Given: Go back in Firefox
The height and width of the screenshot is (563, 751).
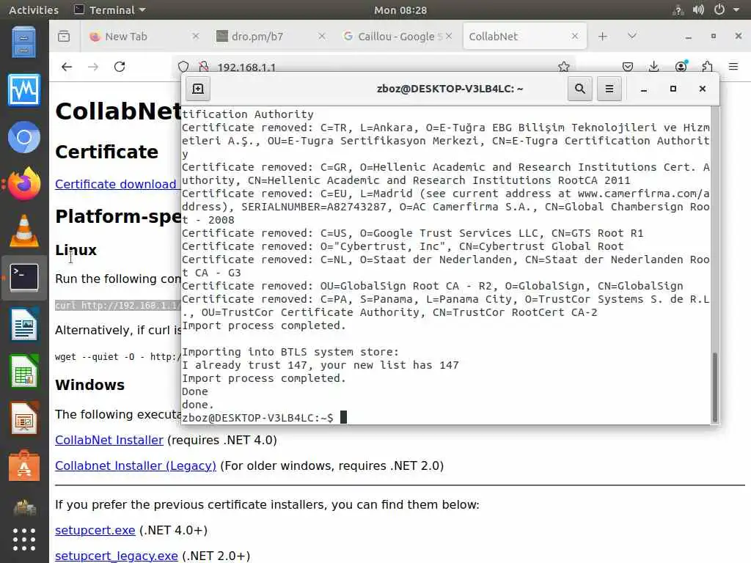Looking at the screenshot, I should click(67, 67).
